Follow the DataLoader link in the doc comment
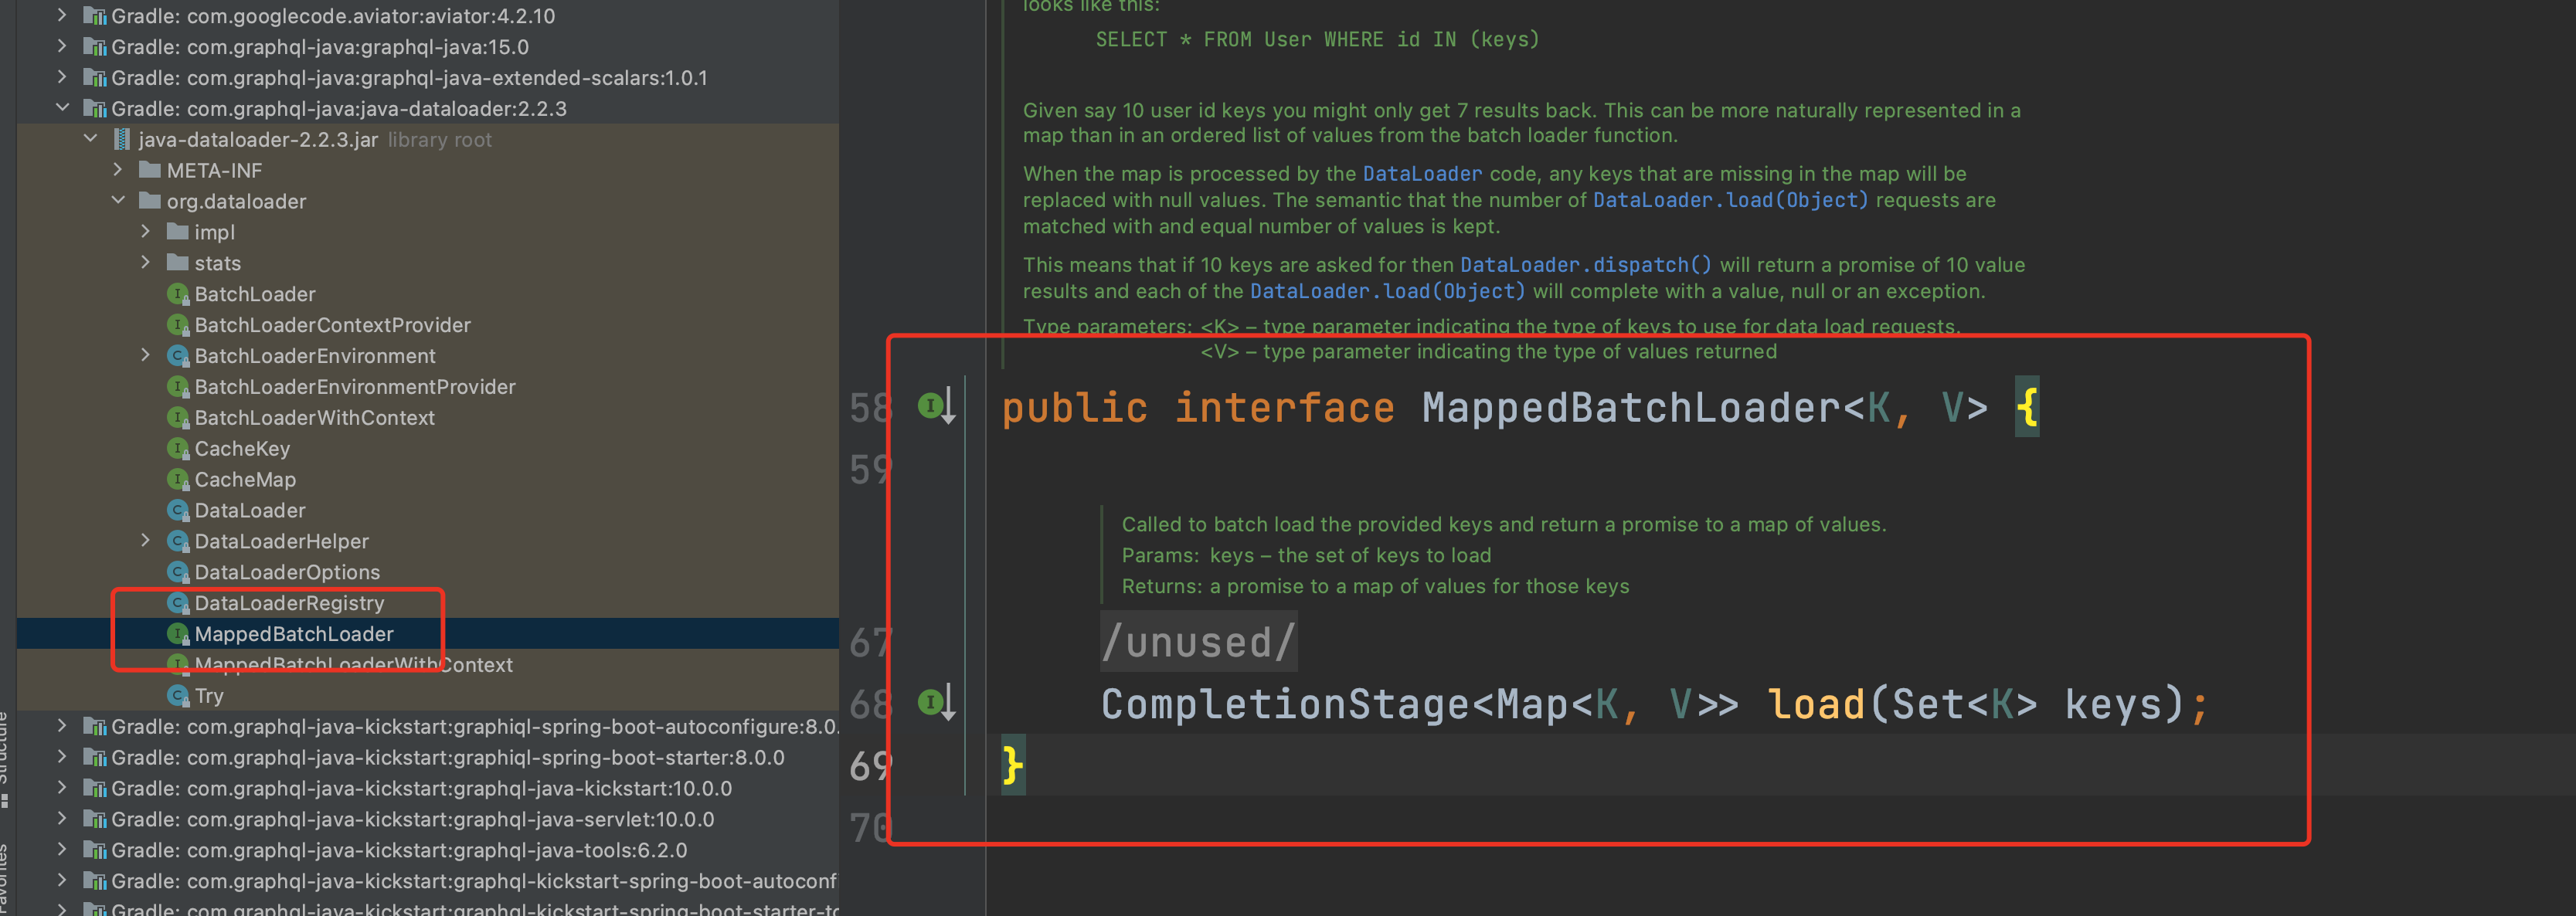 coord(1421,174)
